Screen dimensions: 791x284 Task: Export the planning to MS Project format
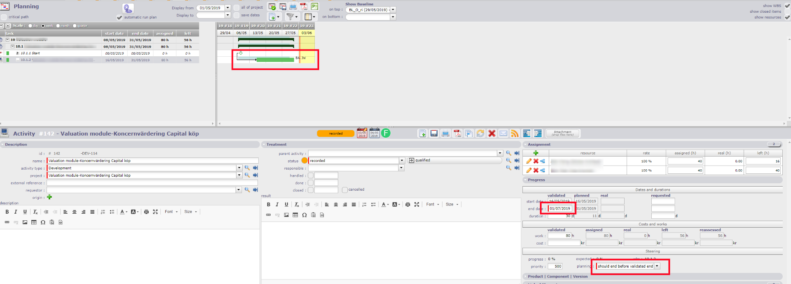(314, 7)
